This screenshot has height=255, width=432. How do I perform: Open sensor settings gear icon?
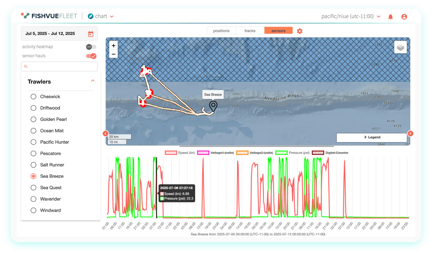tap(300, 31)
